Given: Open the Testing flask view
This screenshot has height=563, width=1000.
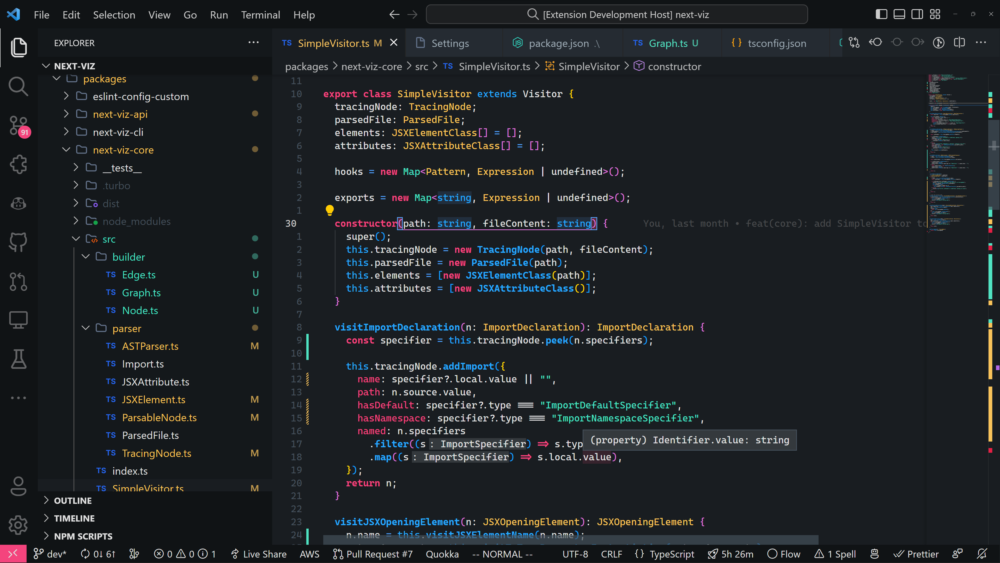Looking at the screenshot, I should click(19, 359).
